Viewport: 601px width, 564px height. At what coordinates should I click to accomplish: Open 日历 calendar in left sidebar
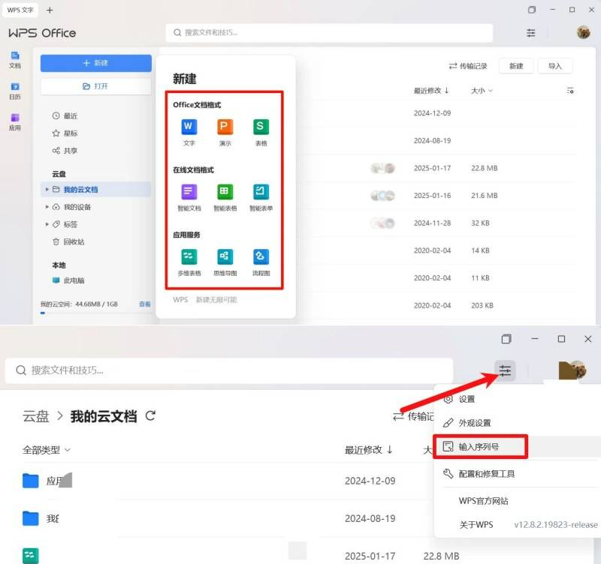[x=15, y=91]
